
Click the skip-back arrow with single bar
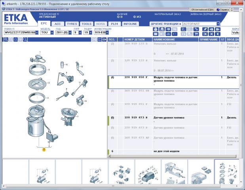[x=211, y=34]
